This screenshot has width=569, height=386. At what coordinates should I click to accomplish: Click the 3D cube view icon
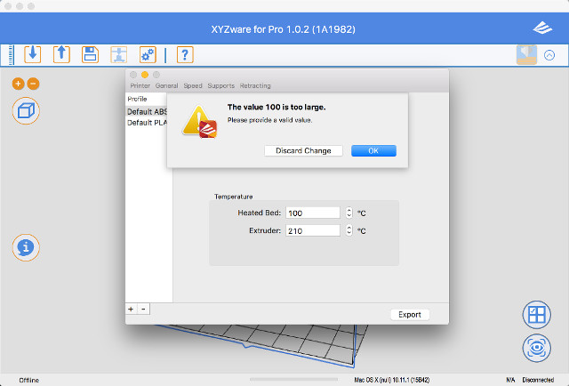[26, 111]
